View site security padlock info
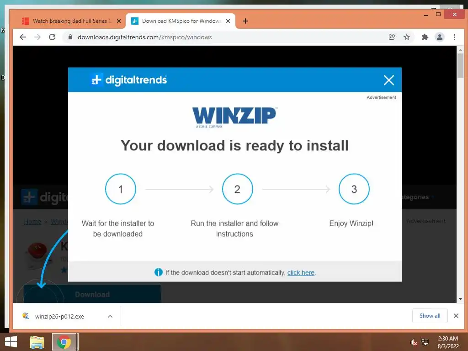This screenshot has width=468, height=351. (x=70, y=37)
